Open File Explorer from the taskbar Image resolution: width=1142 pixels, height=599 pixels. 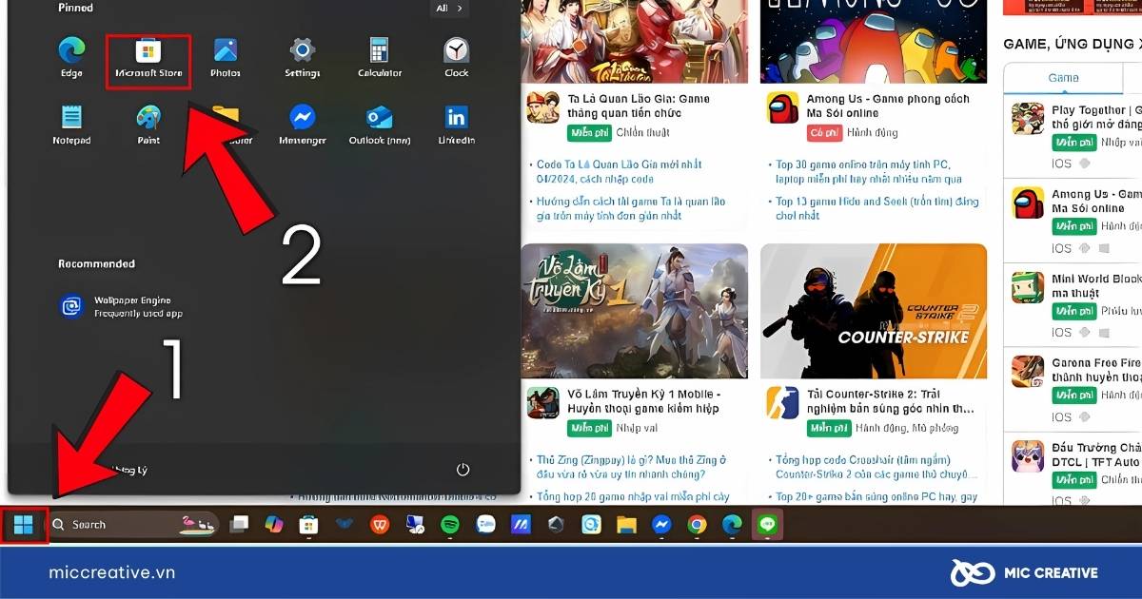[626, 525]
